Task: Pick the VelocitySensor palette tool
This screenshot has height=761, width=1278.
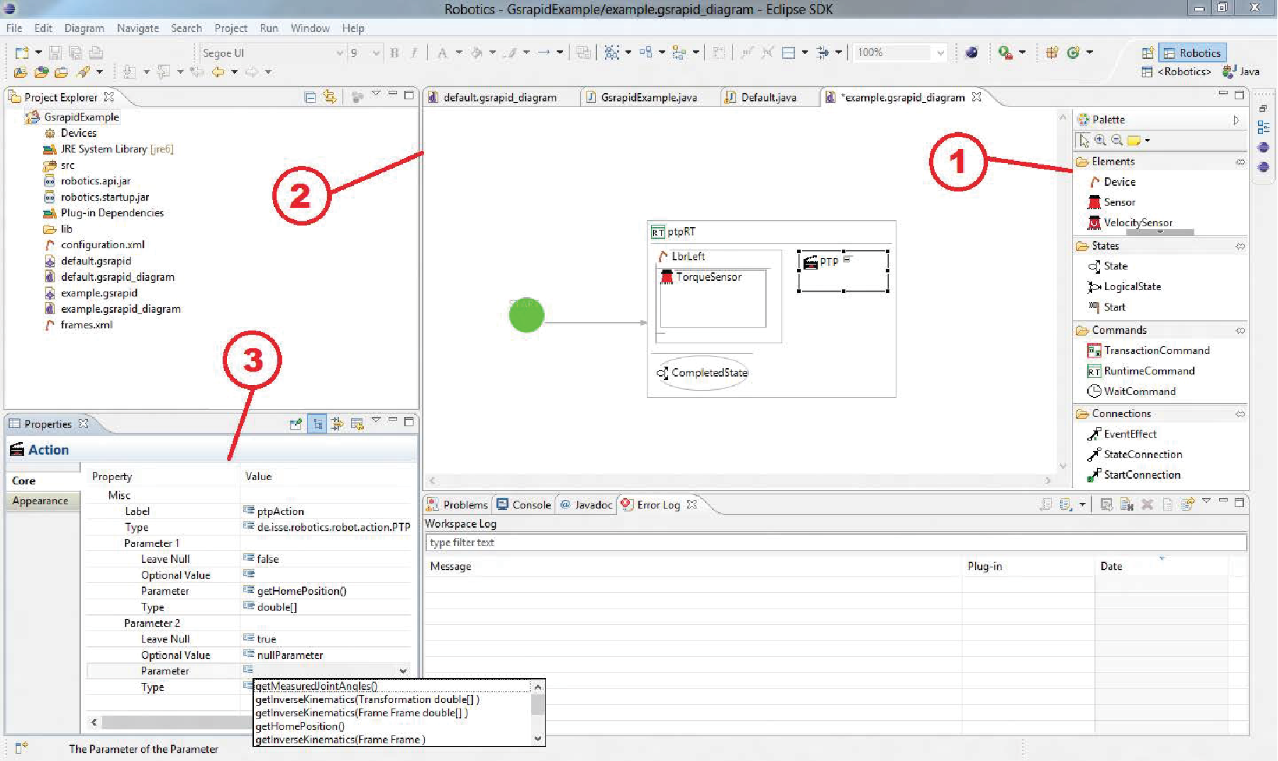Action: (x=1130, y=223)
